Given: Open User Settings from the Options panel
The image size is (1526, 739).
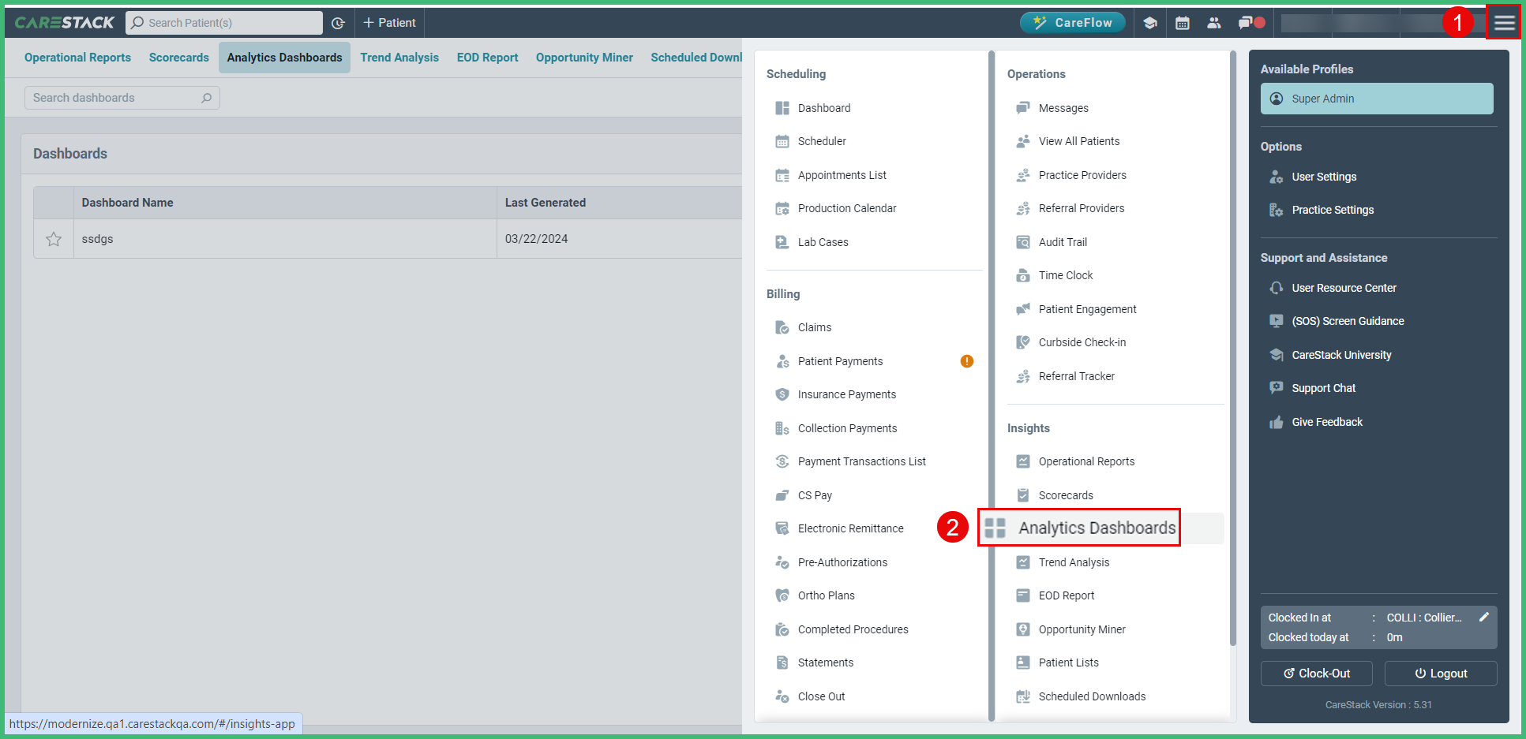Looking at the screenshot, I should [1324, 177].
